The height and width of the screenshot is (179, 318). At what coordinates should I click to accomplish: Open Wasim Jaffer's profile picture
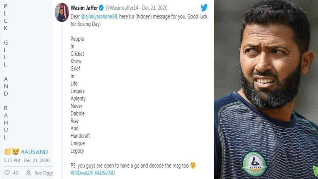pos(62,12)
